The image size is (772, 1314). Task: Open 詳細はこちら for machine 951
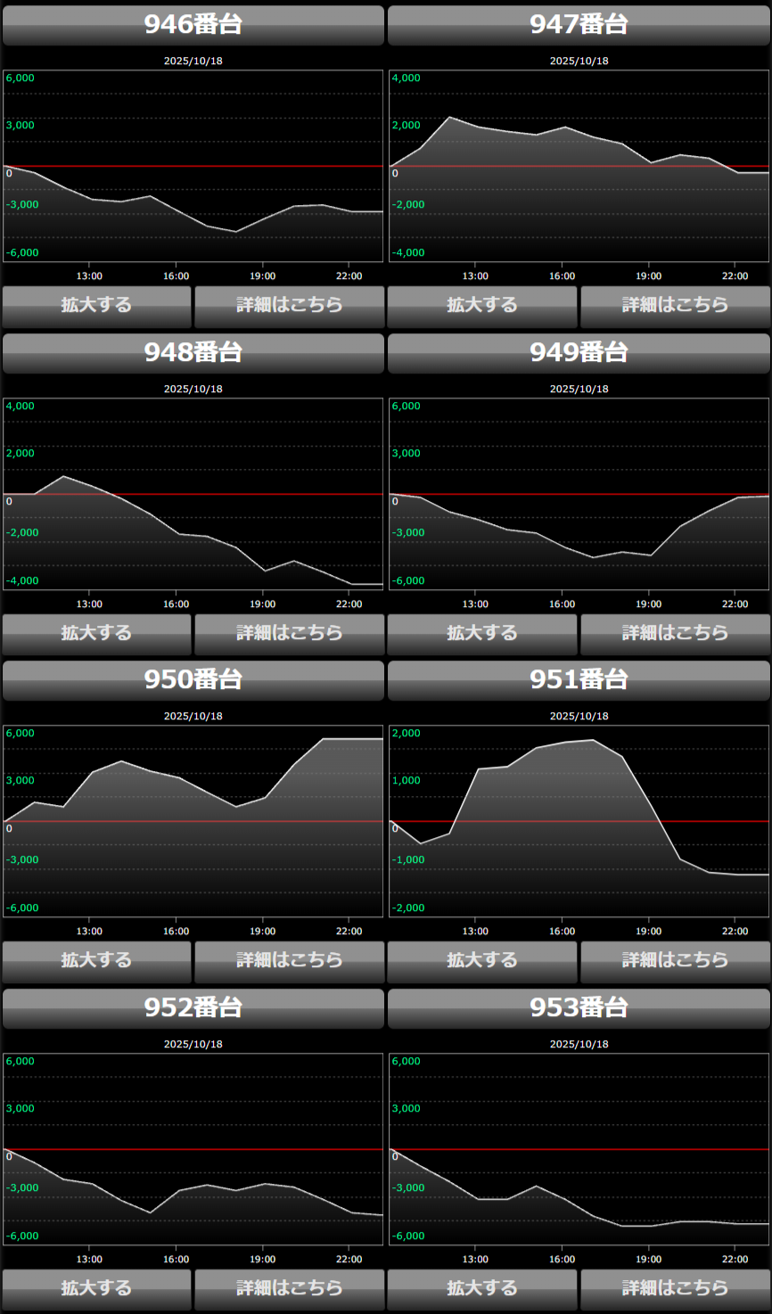click(675, 961)
